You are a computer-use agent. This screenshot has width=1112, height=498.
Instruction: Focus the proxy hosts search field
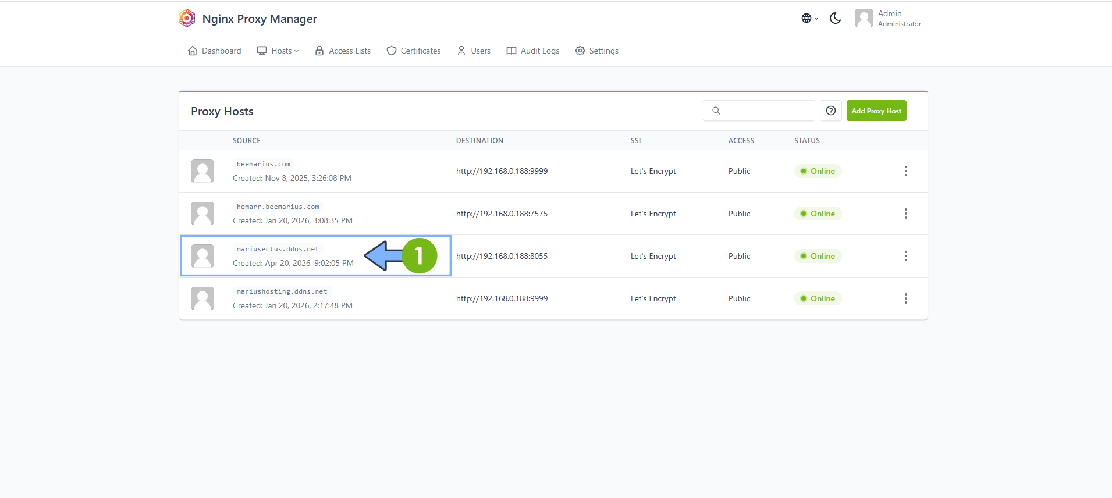click(x=758, y=111)
